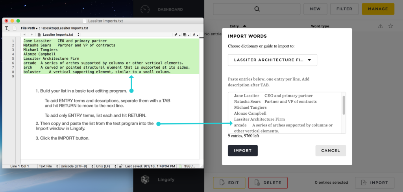Click the document icon beside File Path
This screenshot has width=403, height=192.
pos(15,28)
